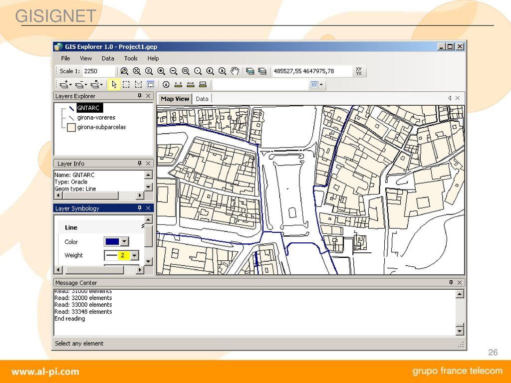Viewport: 511px width, 383px height.
Task: Open the Tools menu
Action: tap(131, 58)
